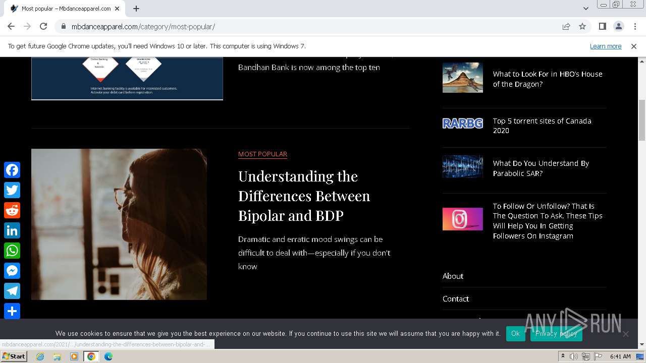Image resolution: width=646 pixels, height=363 pixels.
Task: Open the Chrome profile menu
Action: 618,26
